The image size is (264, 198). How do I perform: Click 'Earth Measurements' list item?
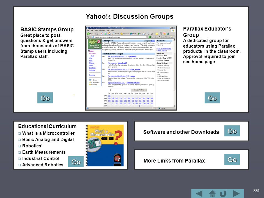(44, 152)
